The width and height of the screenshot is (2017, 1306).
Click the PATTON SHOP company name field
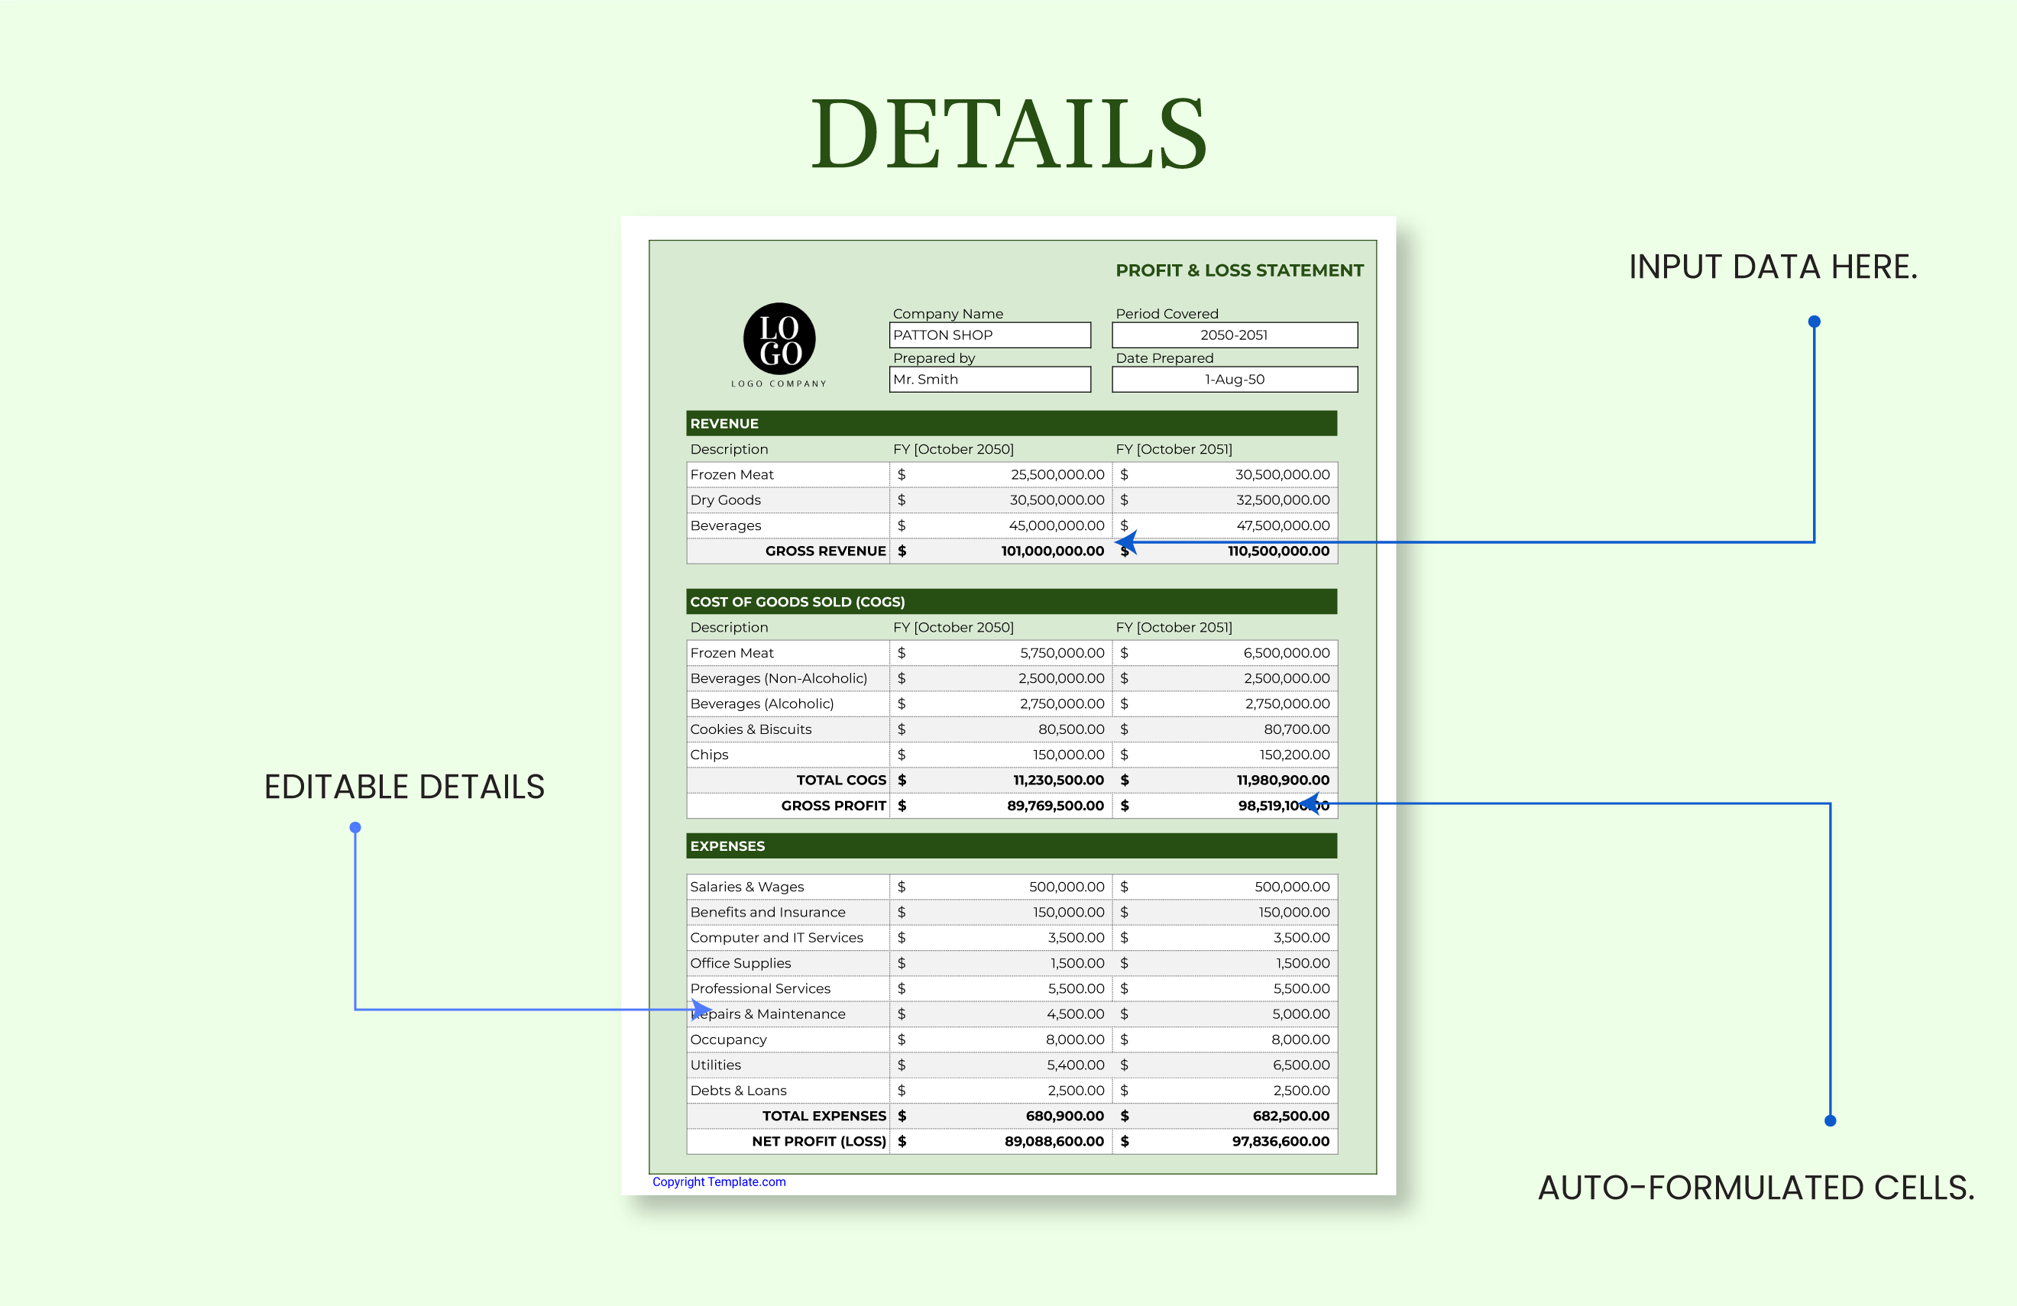(x=989, y=335)
